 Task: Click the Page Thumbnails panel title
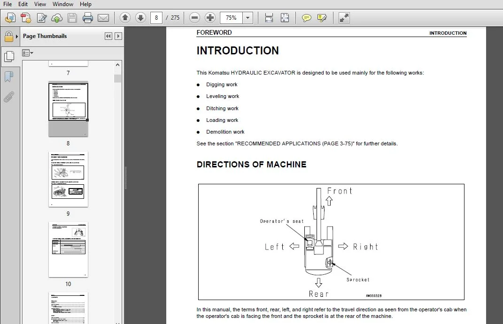click(x=45, y=36)
